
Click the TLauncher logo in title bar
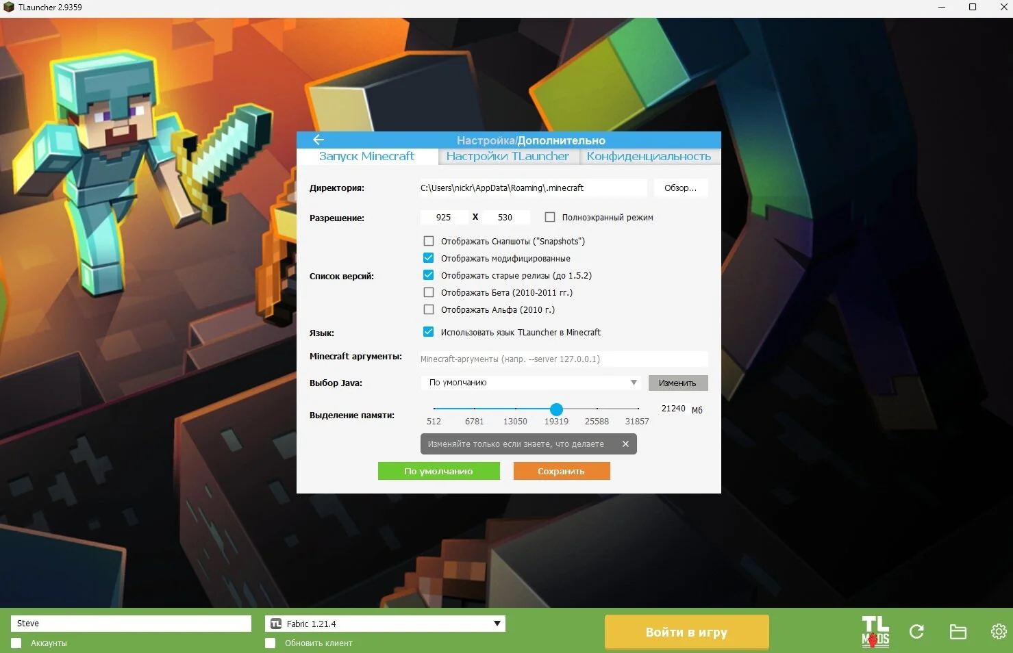point(9,8)
